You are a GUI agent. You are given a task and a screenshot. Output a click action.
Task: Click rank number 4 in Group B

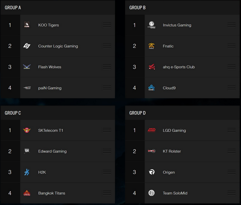coord(134,88)
